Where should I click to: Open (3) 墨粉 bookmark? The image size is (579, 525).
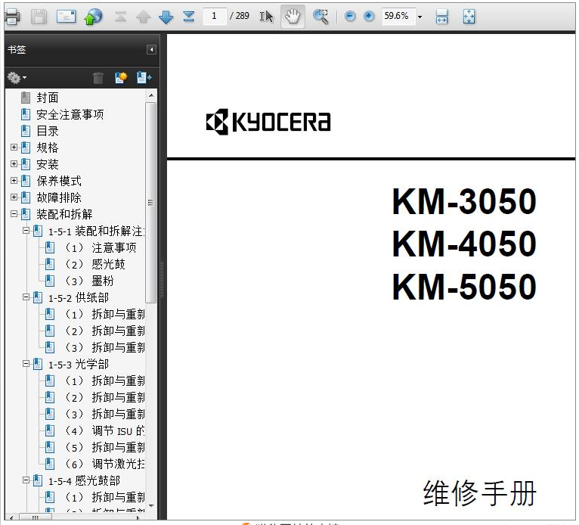89,281
